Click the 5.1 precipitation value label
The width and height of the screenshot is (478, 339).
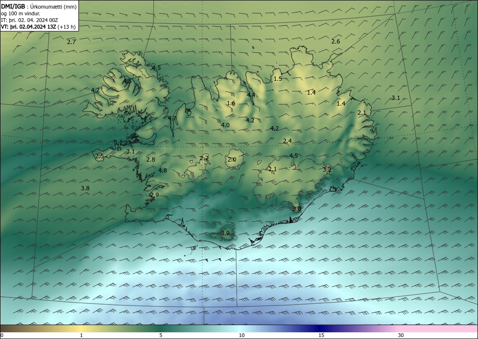tap(118, 142)
